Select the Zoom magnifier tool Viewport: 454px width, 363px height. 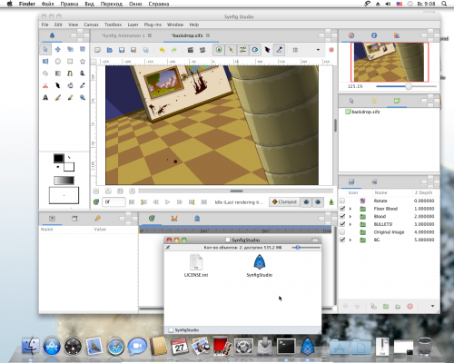click(83, 98)
